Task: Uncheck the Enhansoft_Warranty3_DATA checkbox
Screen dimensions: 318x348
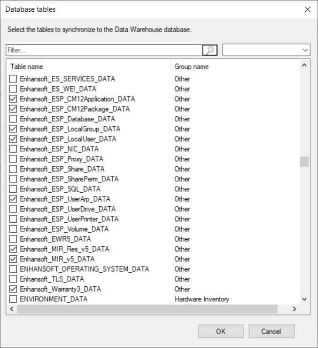Action: [x=13, y=289]
